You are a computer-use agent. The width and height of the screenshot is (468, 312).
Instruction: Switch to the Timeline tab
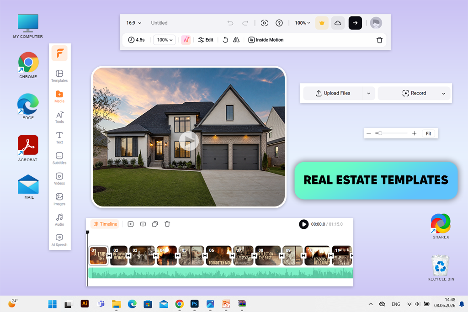pyautogui.click(x=105, y=224)
